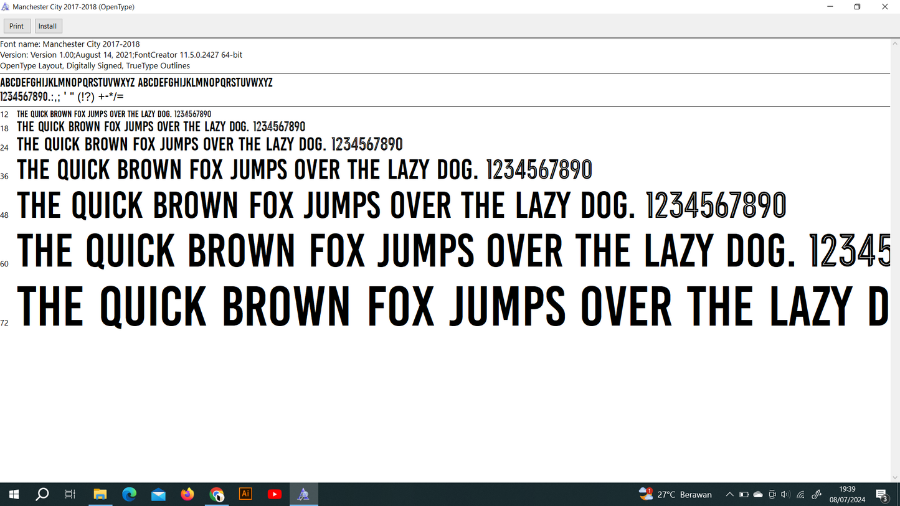
Task: Open taskbar Search
Action: pos(42,494)
